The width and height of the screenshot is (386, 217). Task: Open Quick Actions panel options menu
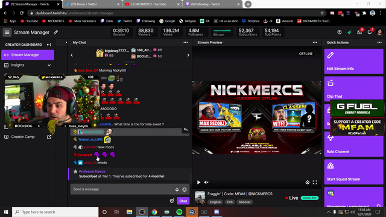(x=379, y=42)
